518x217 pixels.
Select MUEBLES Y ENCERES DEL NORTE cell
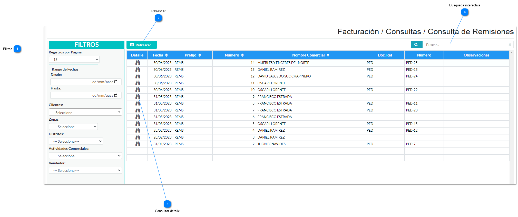click(310, 63)
